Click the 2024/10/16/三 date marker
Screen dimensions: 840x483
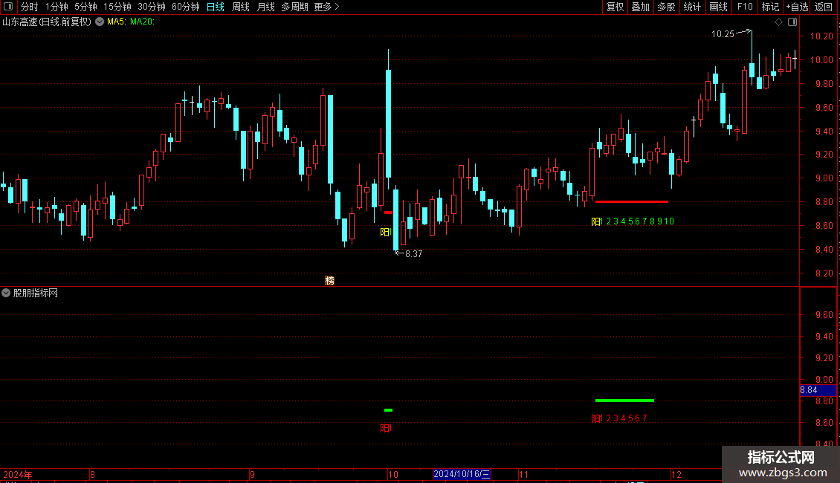pos(462,474)
